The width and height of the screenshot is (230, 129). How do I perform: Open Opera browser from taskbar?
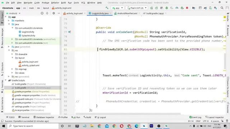pyautogui.click(x=121, y=126)
